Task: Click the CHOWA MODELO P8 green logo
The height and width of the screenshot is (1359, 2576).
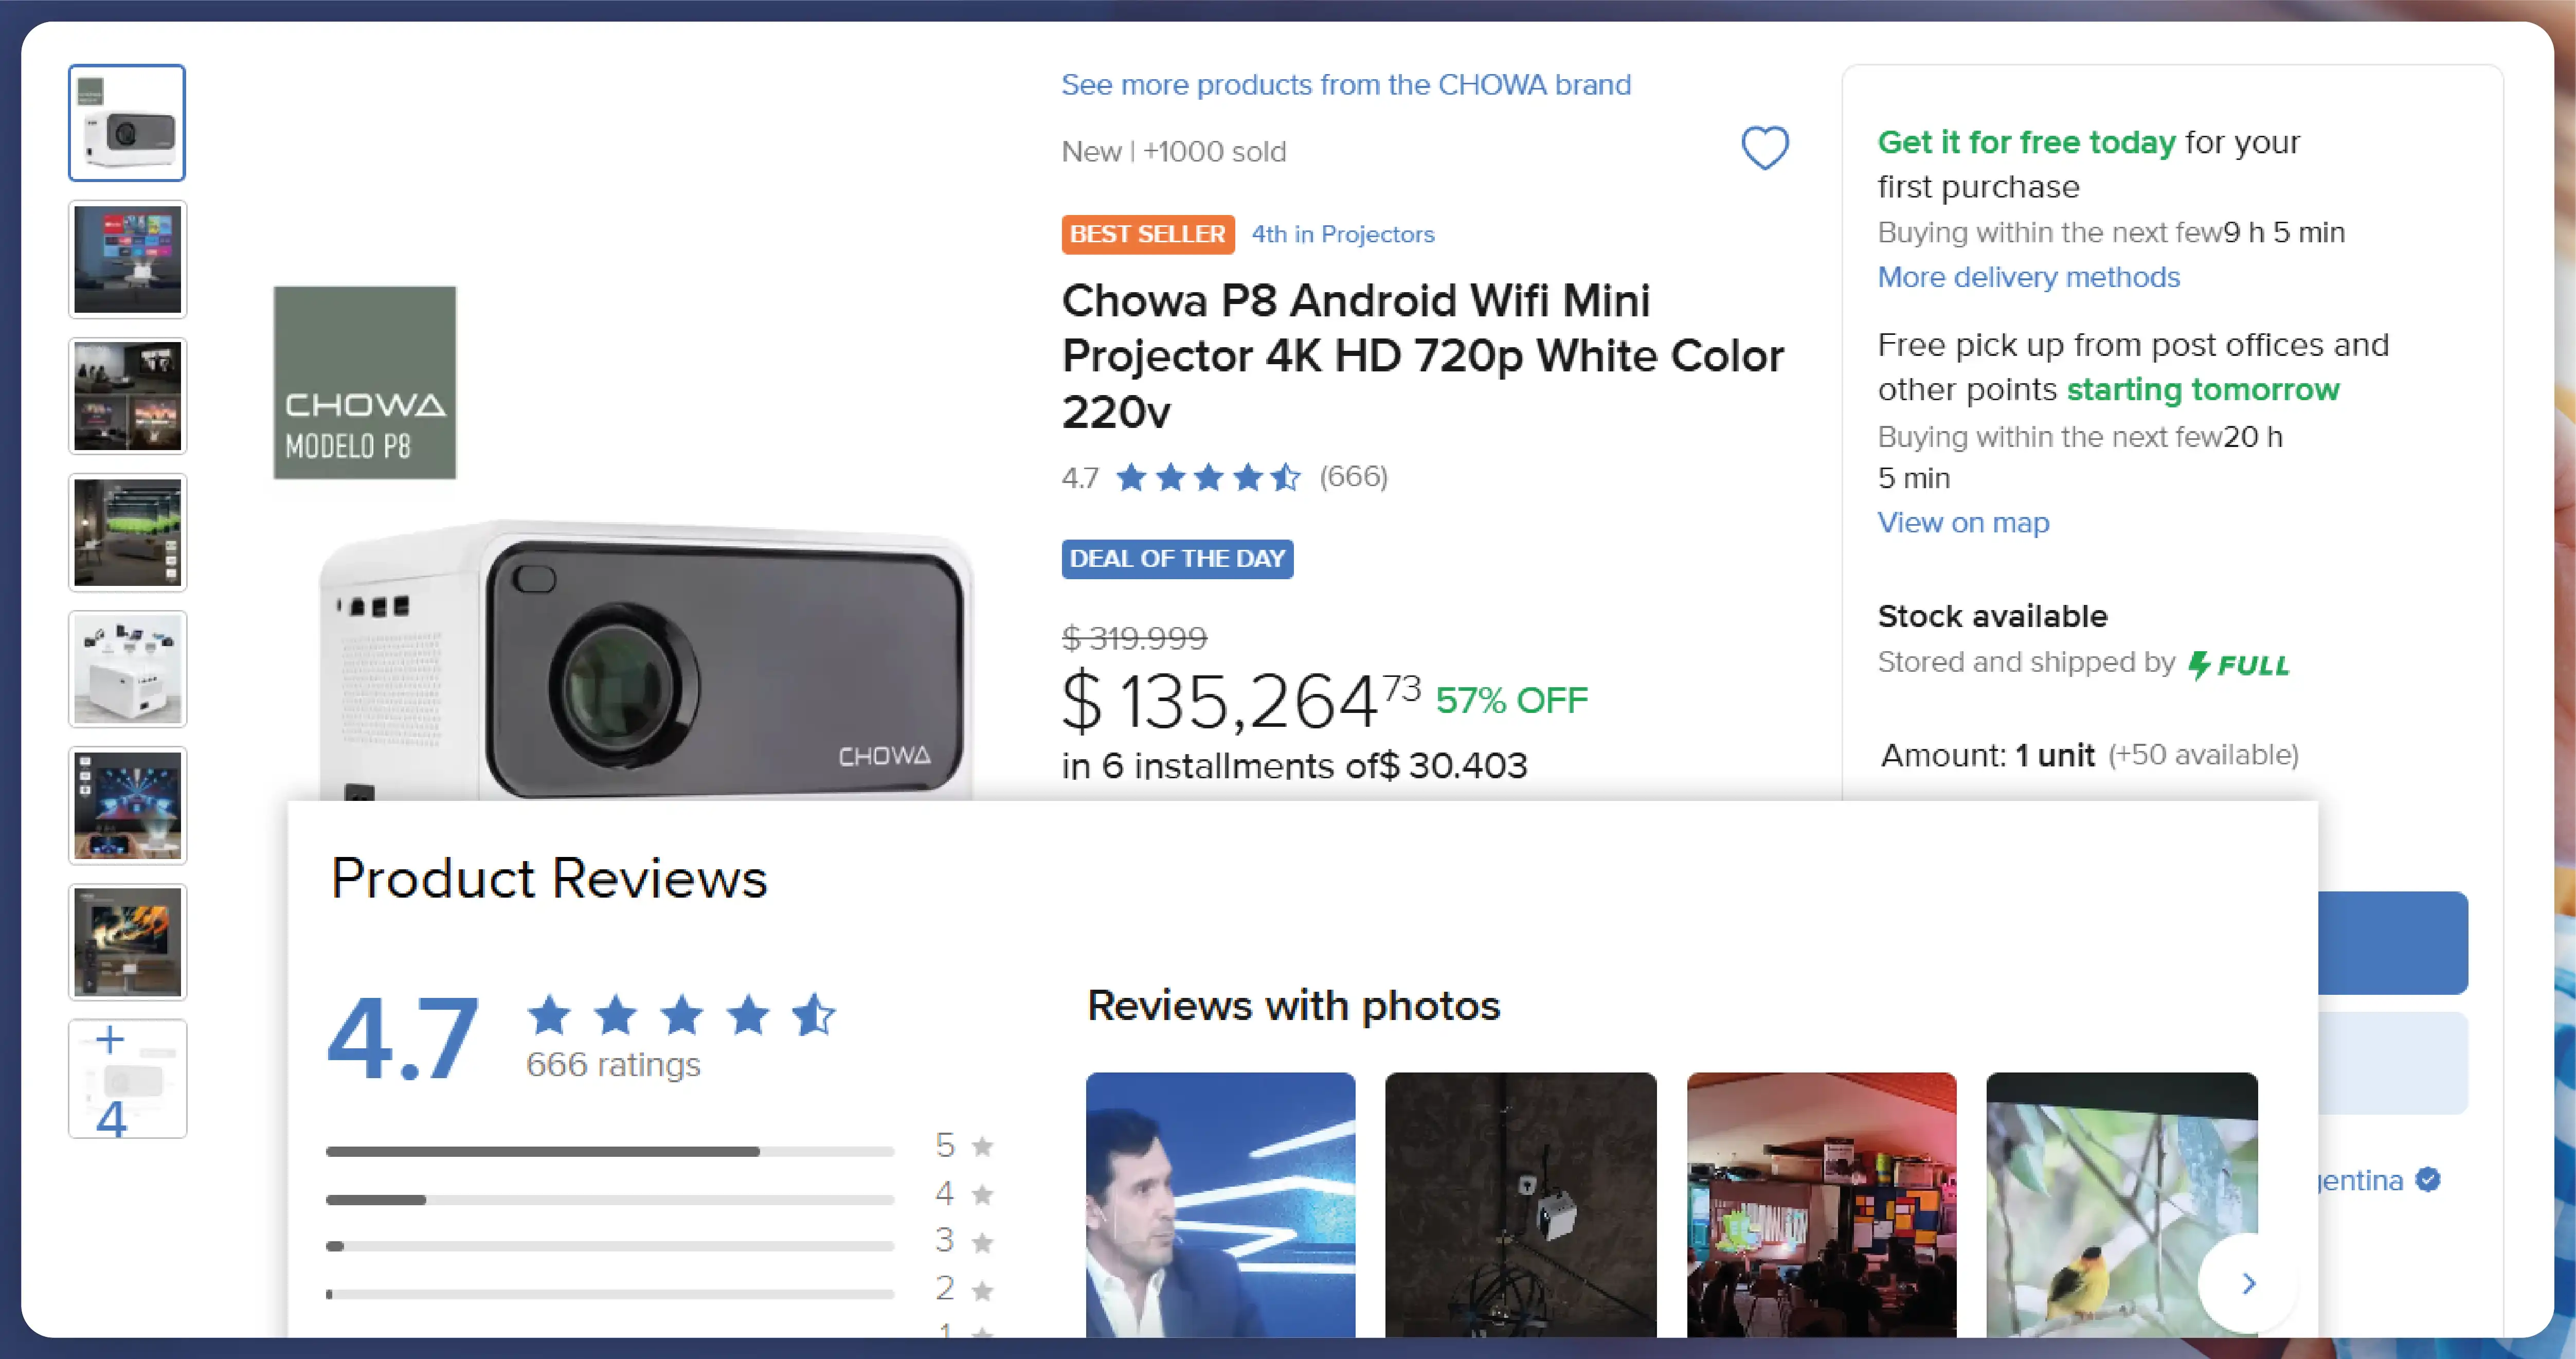Action: tap(365, 383)
